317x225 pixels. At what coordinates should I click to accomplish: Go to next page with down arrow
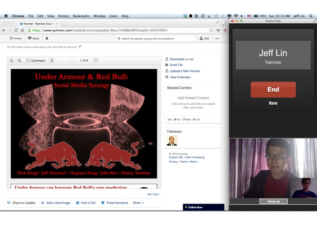click(96, 60)
